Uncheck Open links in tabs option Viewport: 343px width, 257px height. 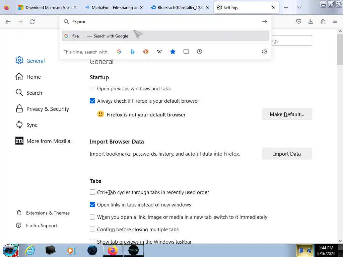(92, 204)
